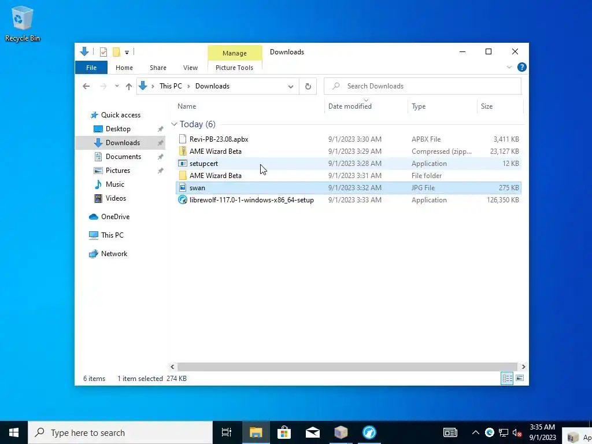
Task: Click the Search Downloads field
Action: (423, 86)
